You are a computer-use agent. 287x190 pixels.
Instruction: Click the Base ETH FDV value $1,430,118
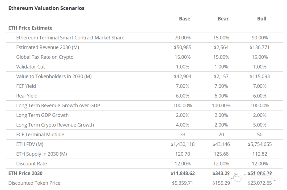pos(183,144)
